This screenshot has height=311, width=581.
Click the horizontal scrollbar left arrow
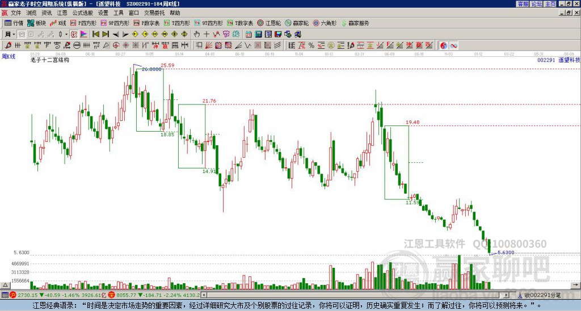204,295
